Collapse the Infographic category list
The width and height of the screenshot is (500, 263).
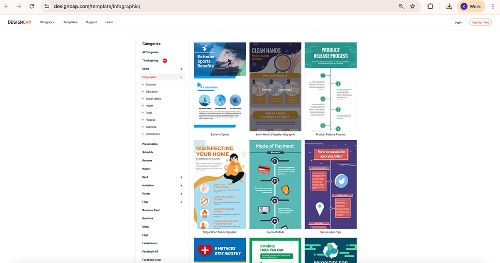point(181,77)
